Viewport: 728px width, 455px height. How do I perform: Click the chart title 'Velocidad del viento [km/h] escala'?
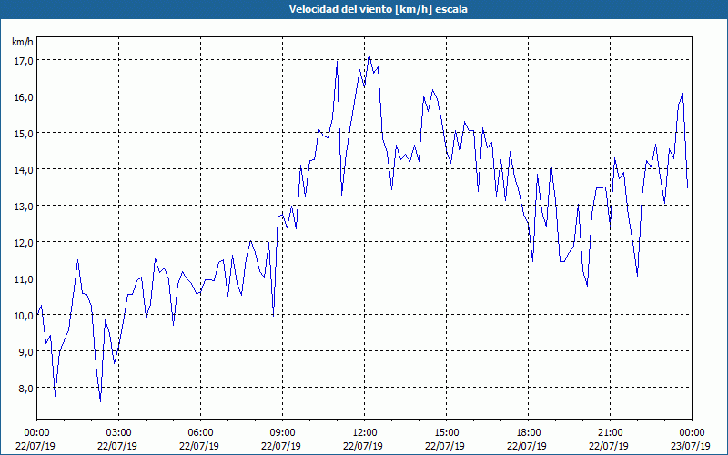pyautogui.click(x=378, y=9)
